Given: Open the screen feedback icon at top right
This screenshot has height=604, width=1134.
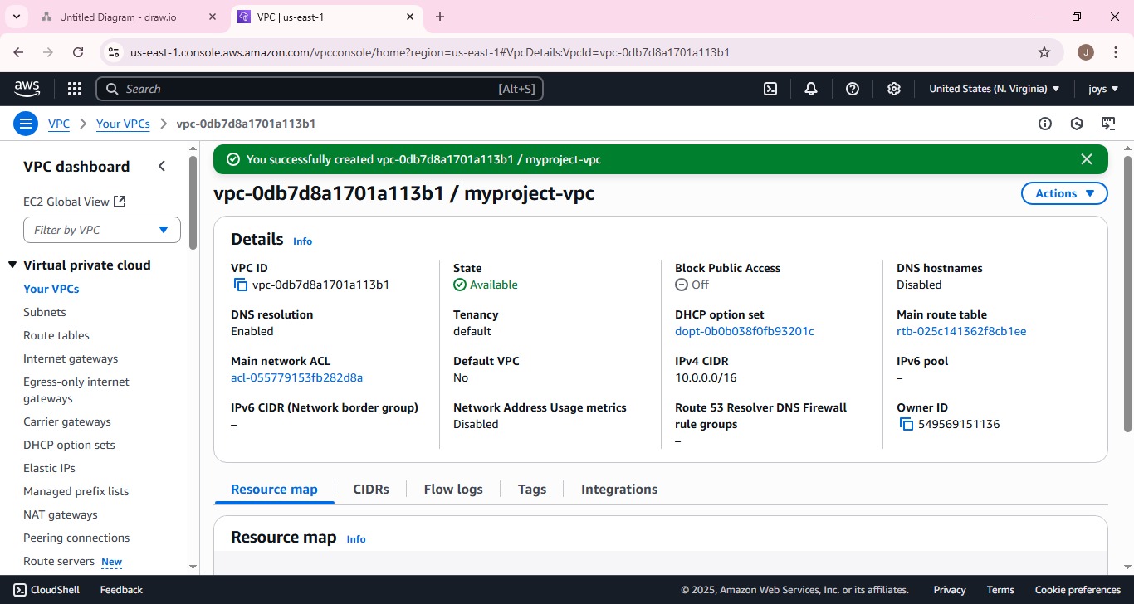Looking at the screenshot, I should click(x=1108, y=124).
